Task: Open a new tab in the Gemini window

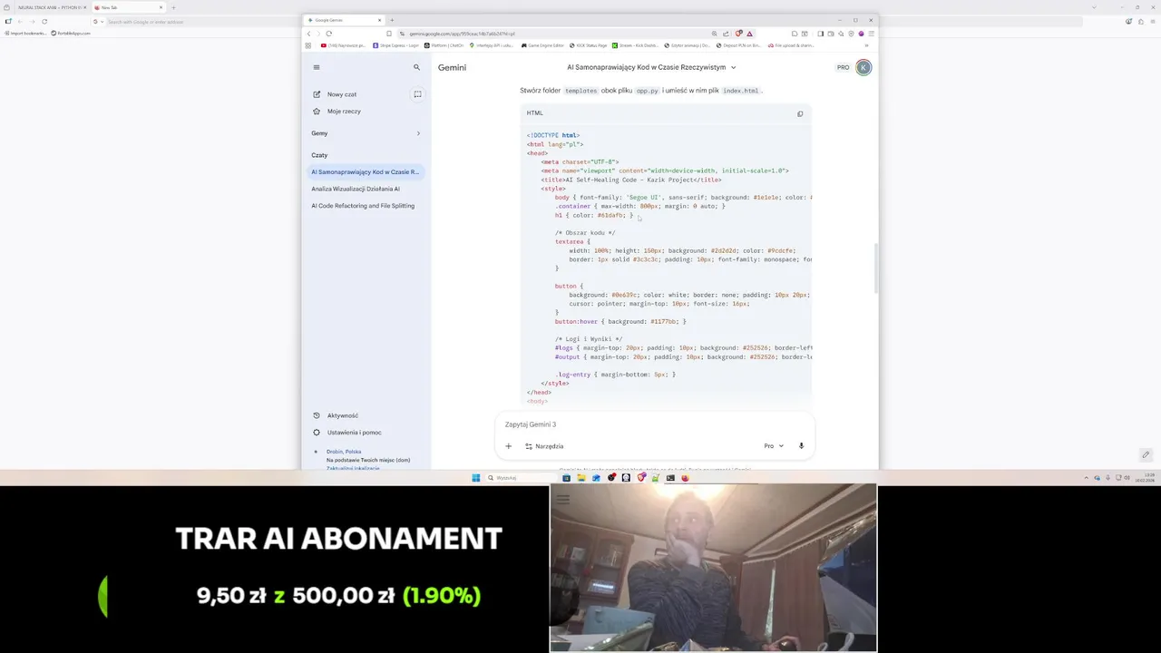Action: pyautogui.click(x=392, y=20)
